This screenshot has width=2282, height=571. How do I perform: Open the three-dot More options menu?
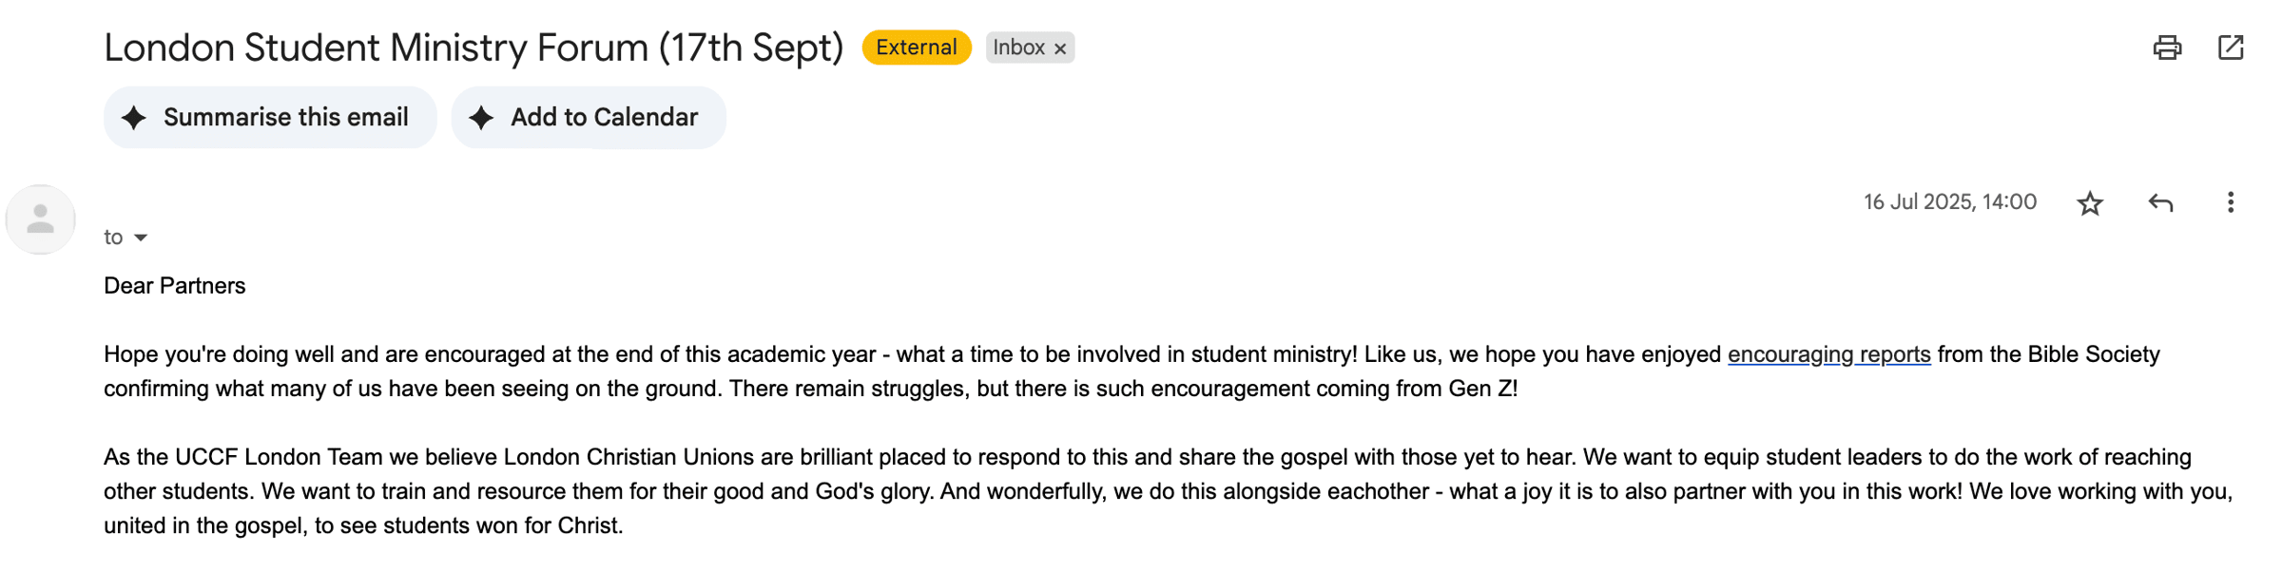2231,202
